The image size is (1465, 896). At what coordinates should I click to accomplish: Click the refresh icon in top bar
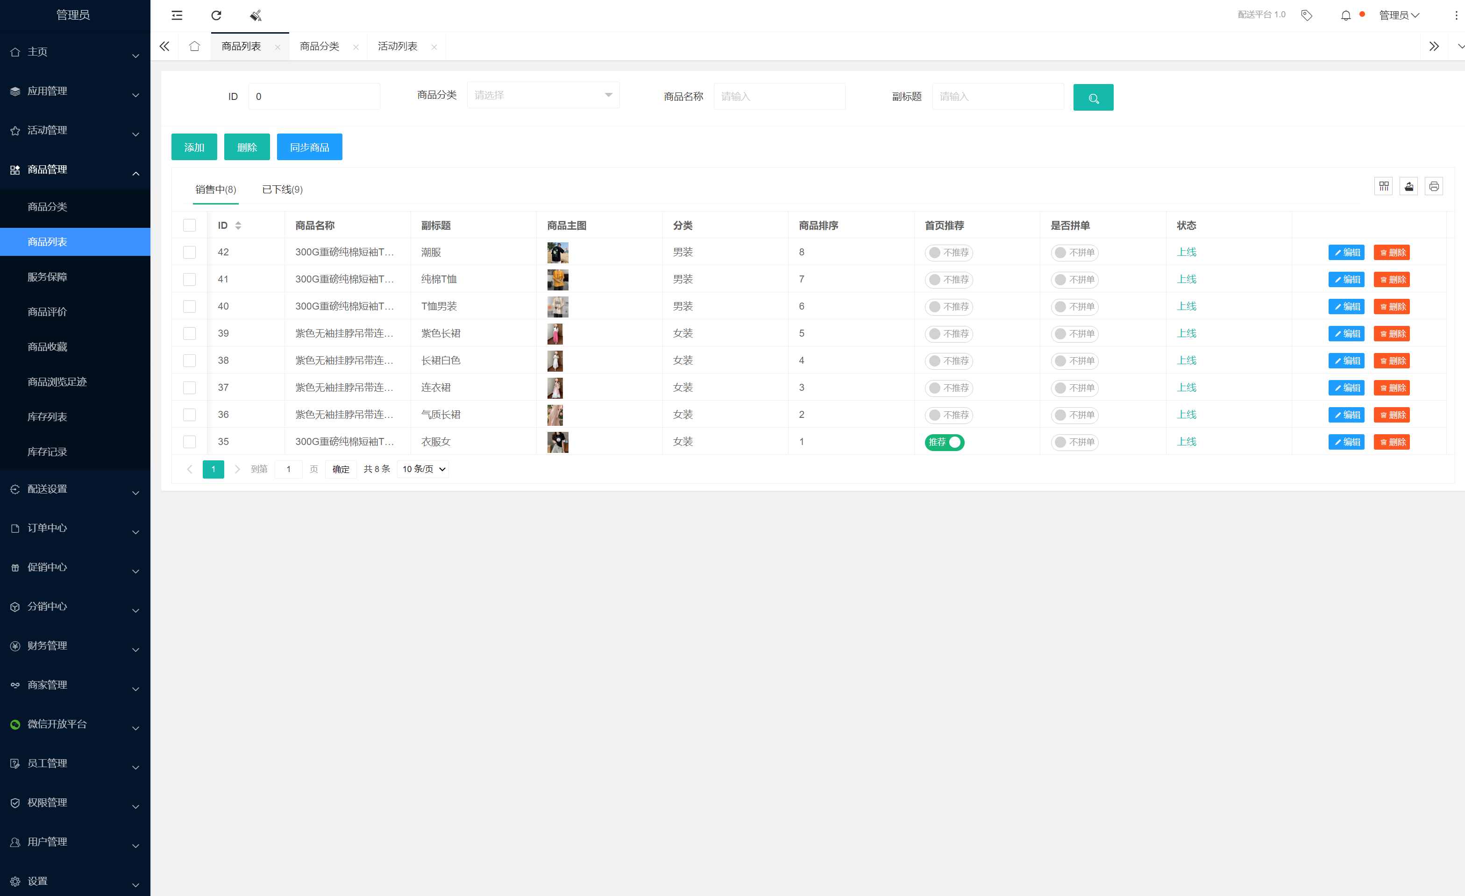[x=216, y=15]
